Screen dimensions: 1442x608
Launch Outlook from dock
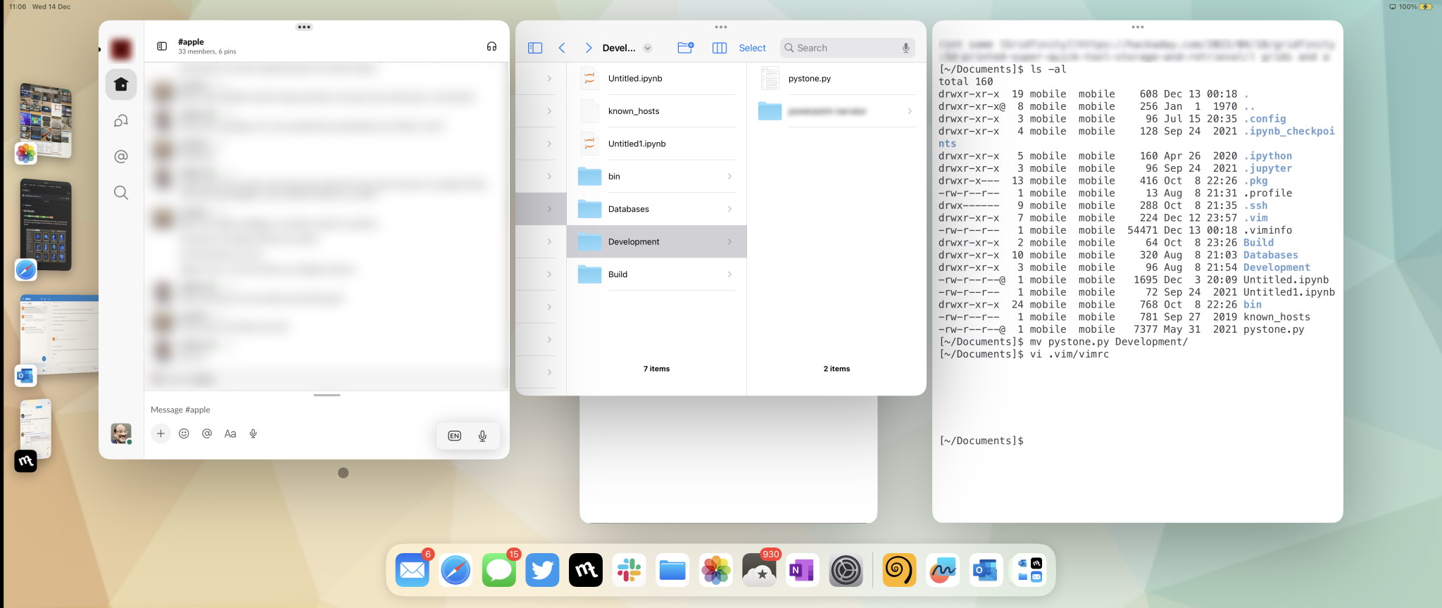coord(986,569)
